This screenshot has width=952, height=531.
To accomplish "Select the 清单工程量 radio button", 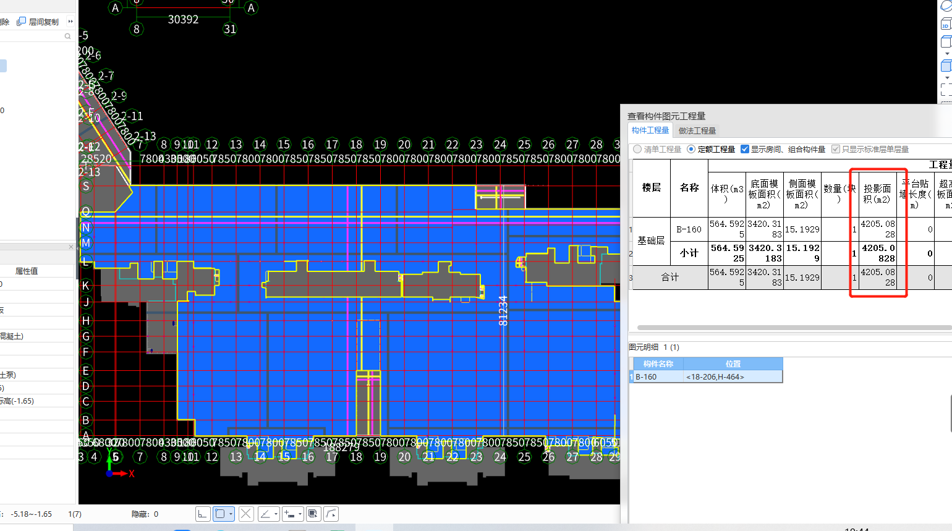I will [x=637, y=149].
